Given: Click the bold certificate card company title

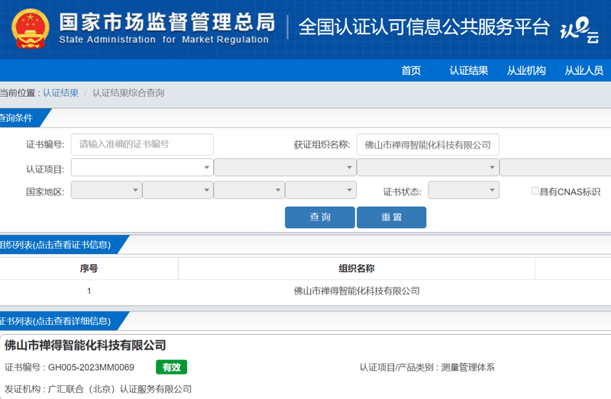Looking at the screenshot, I should tap(86, 345).
